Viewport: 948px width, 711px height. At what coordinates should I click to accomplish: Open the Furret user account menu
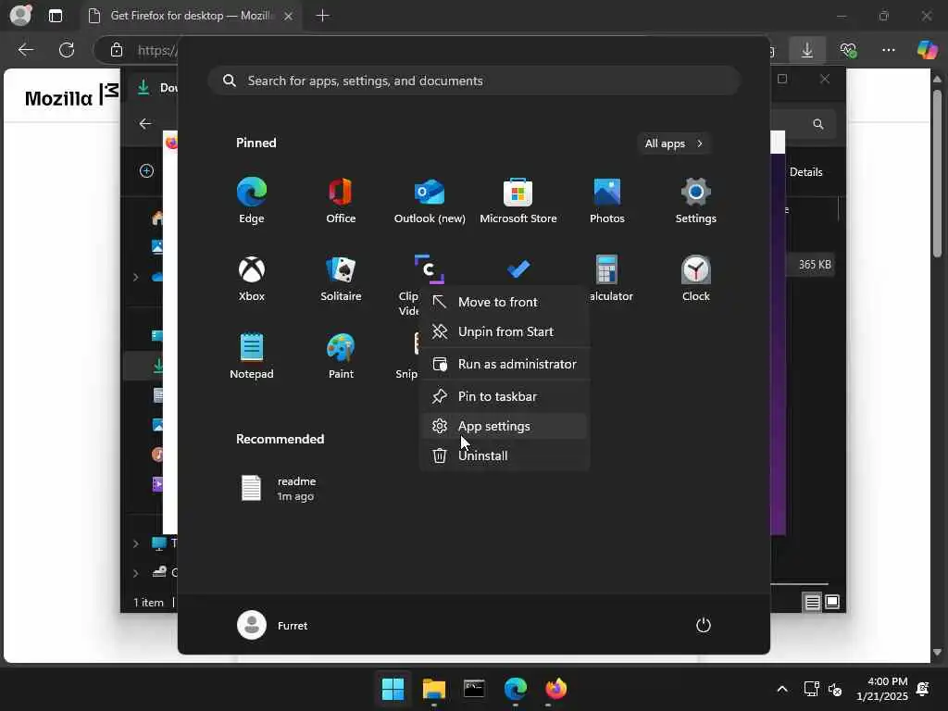pos(273,625)
